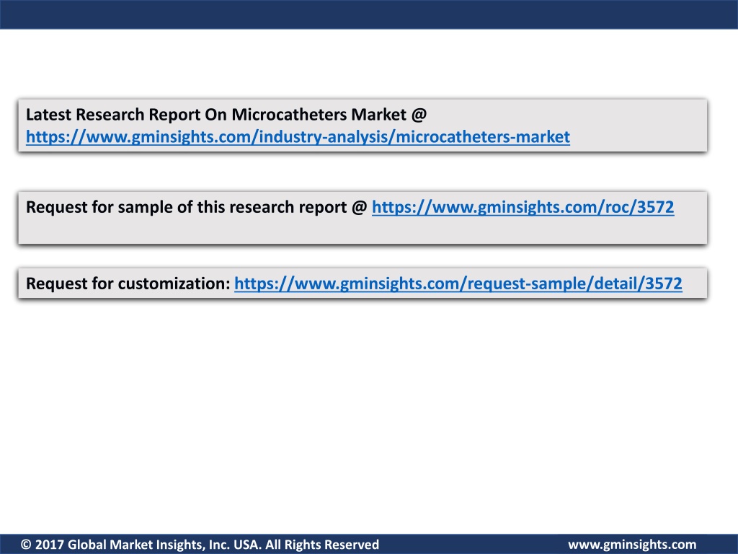Select the 'Request for customization:' label text
Viewport: 738px width, 554px height.
click(128, 283)
